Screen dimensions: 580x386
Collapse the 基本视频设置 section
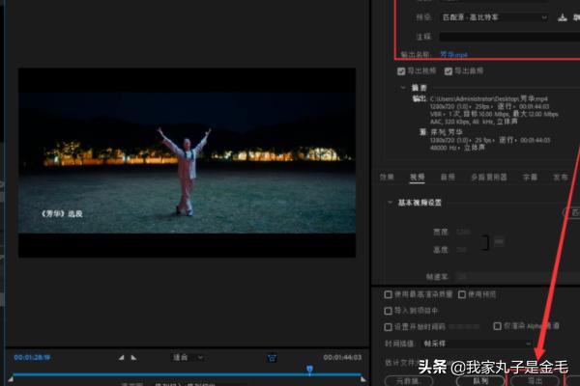point(389,202)
